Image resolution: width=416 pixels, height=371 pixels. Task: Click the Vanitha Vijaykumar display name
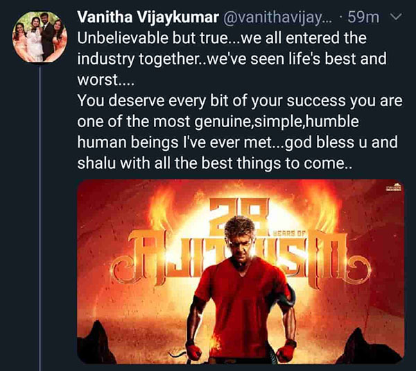coord(148,17)
